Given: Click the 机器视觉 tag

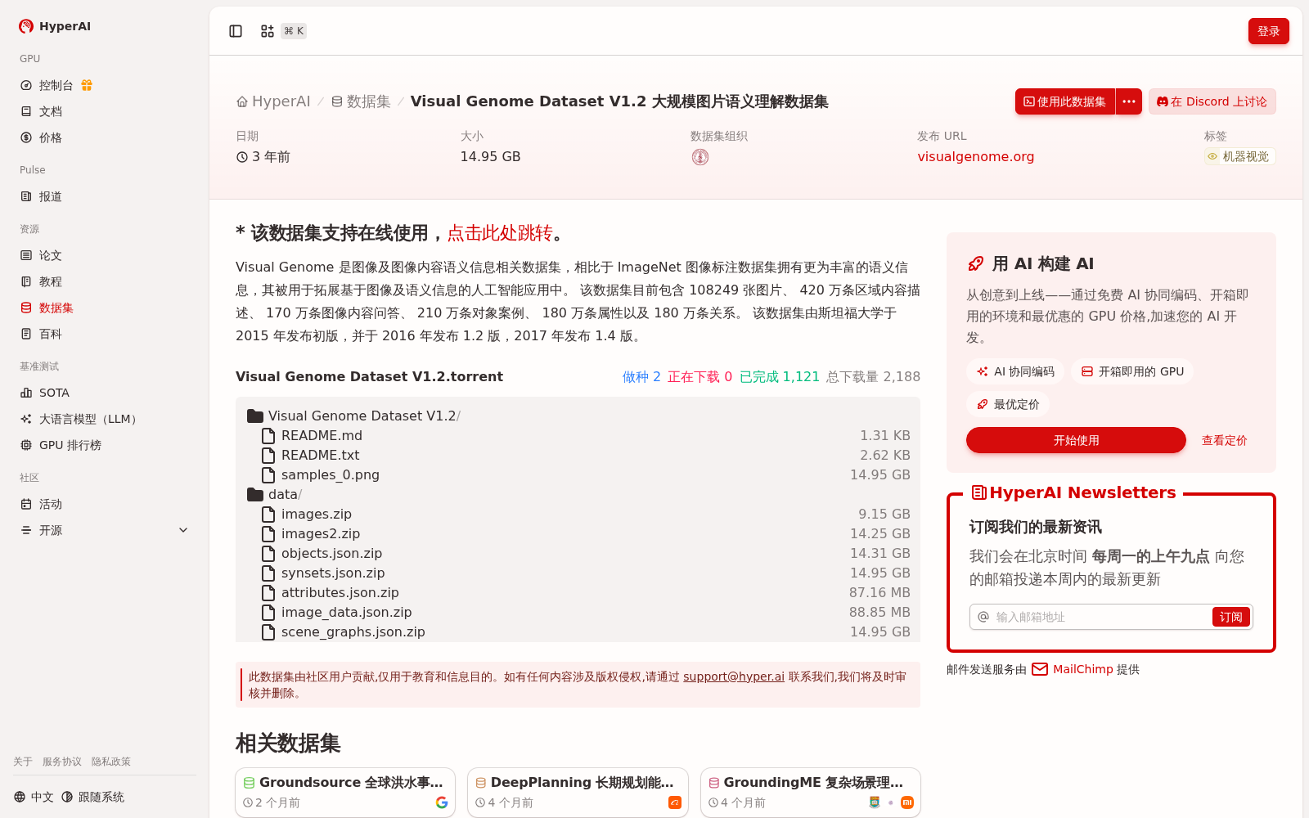Looking at the screenshot, I should [x=1239, y=156].
